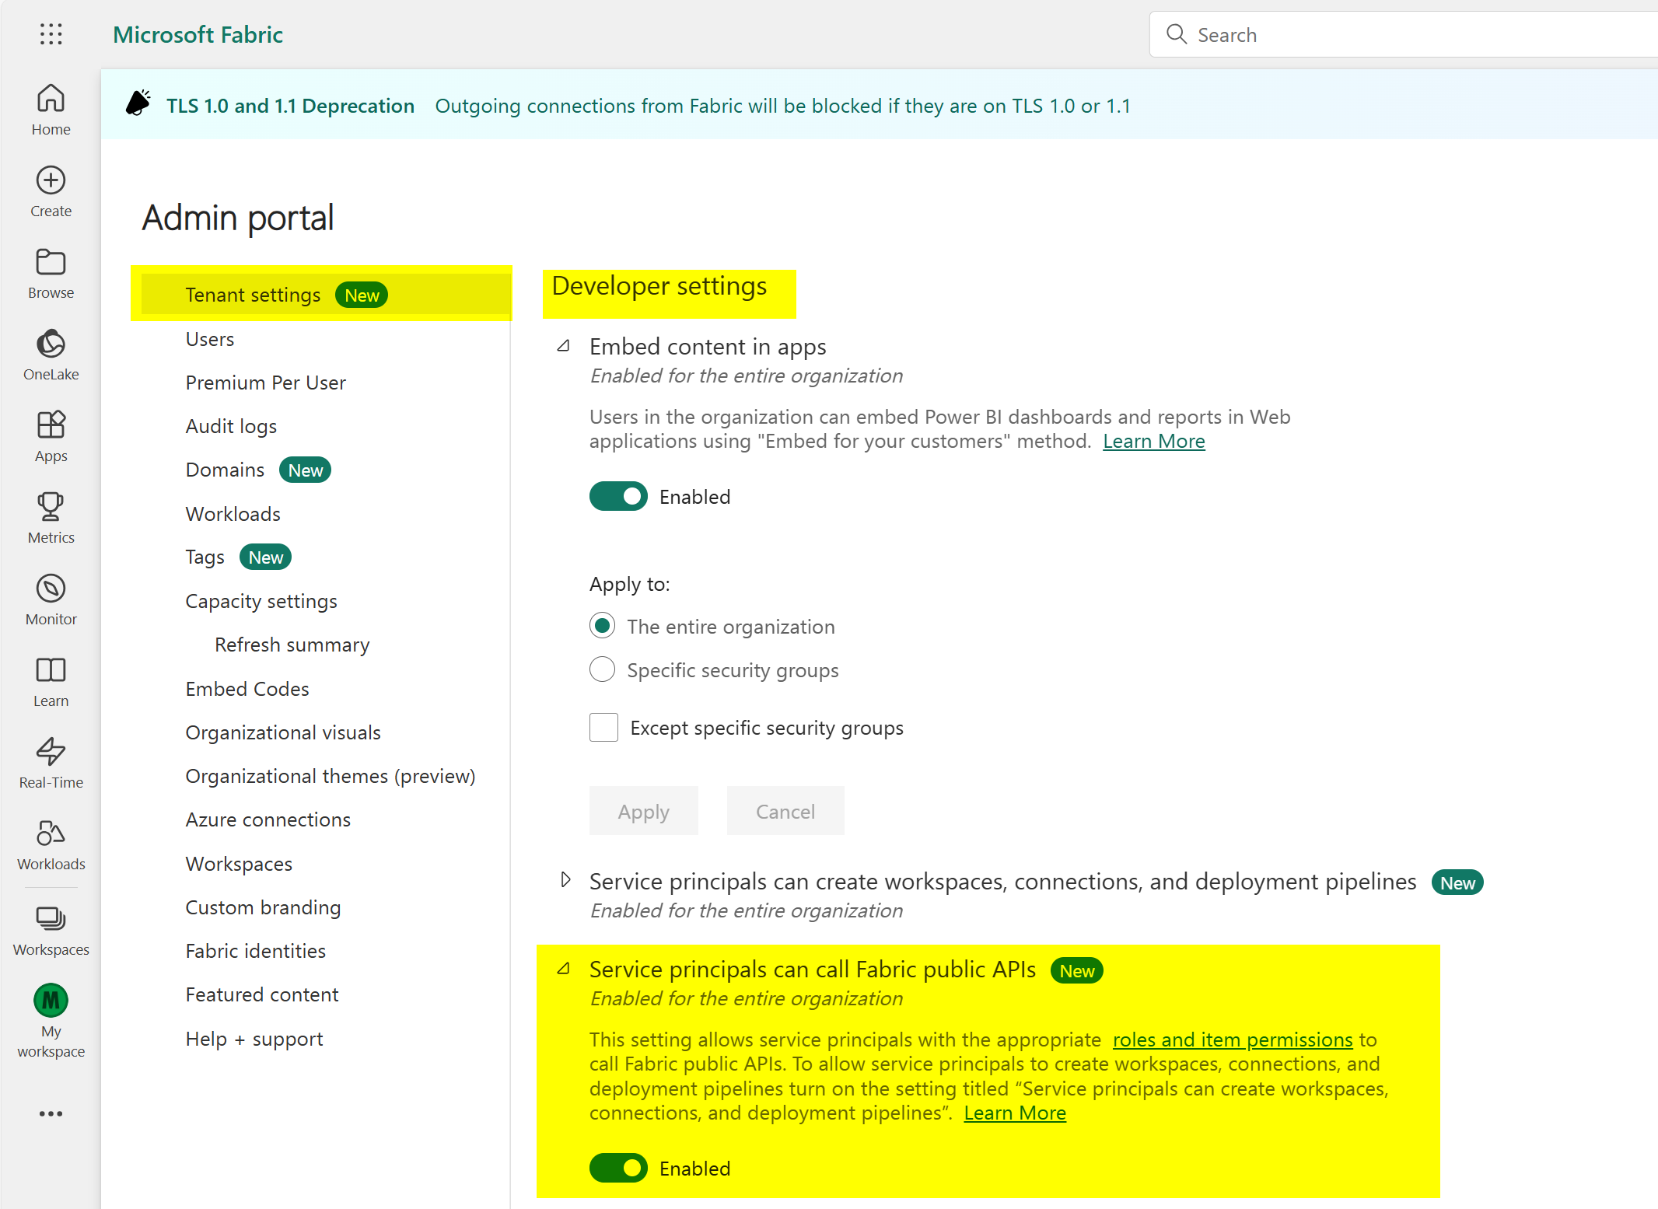Select Specific security groups radio button
The width and height of the screenshot is (1658, 1209).
(x=602, y=669)
